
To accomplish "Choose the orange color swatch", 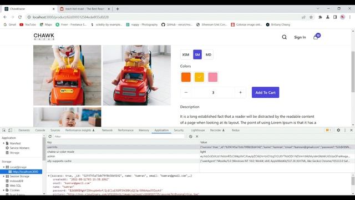I will (186, 77).
